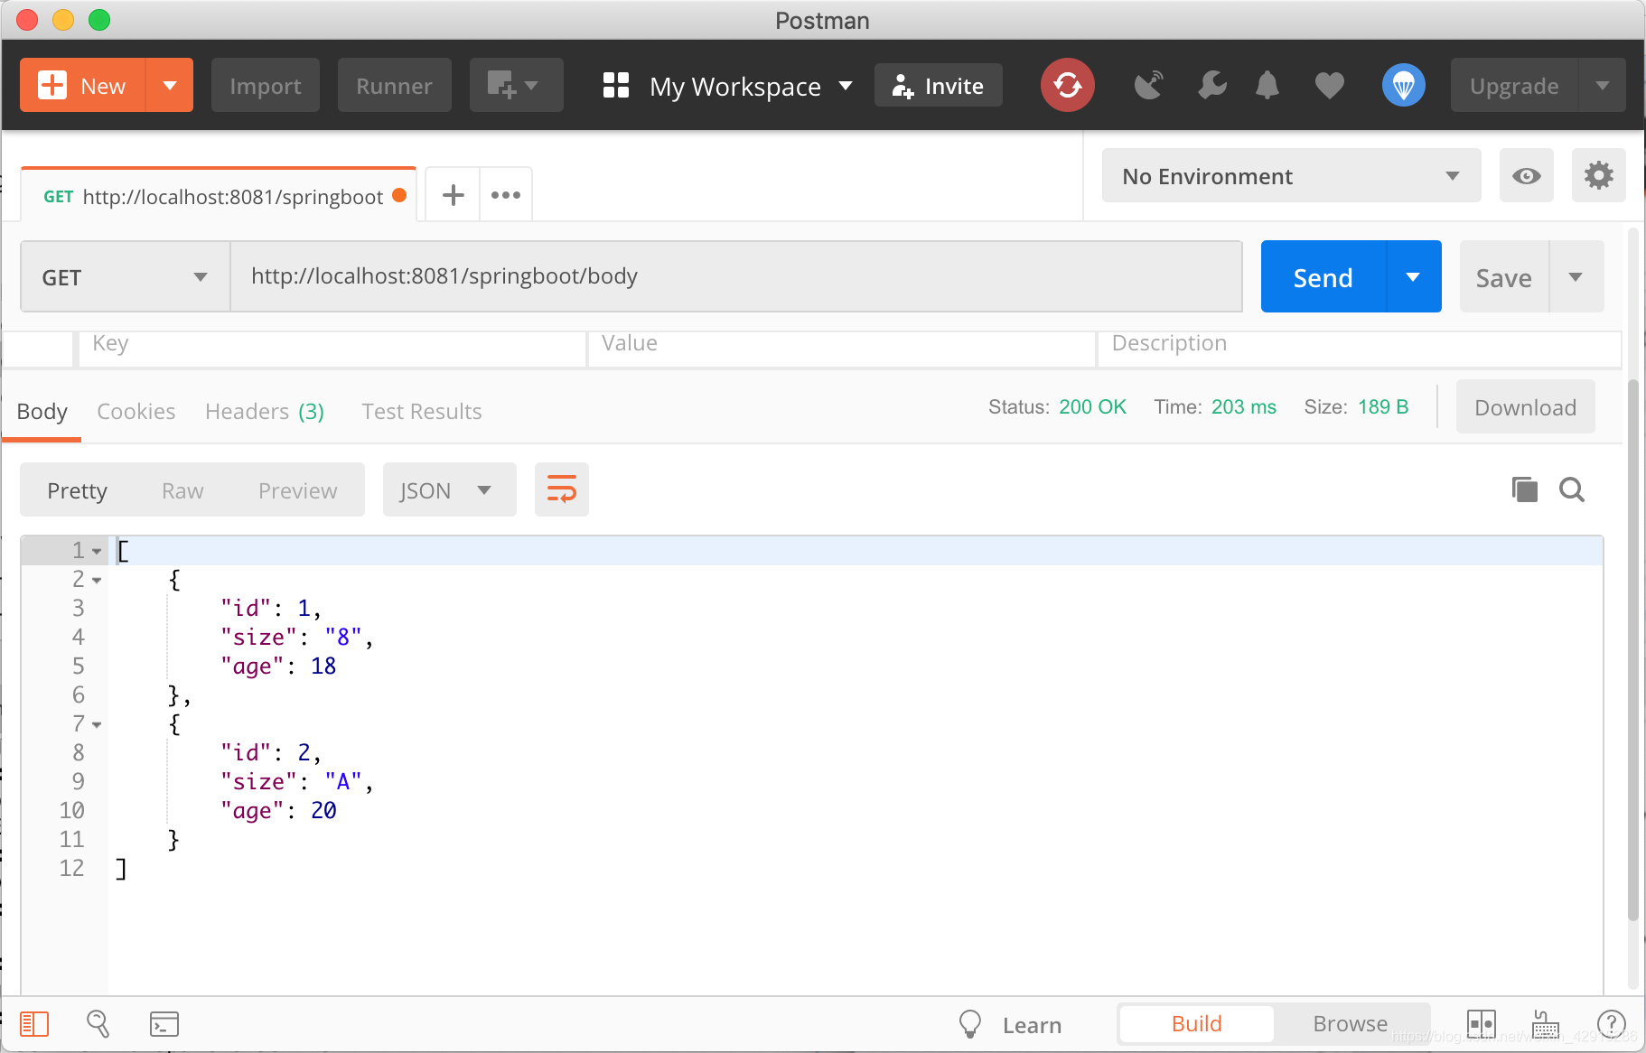Viewport: 1646px width, 1053px height.
Task: Click the request URL field
Action: click(x=736, y=276)
